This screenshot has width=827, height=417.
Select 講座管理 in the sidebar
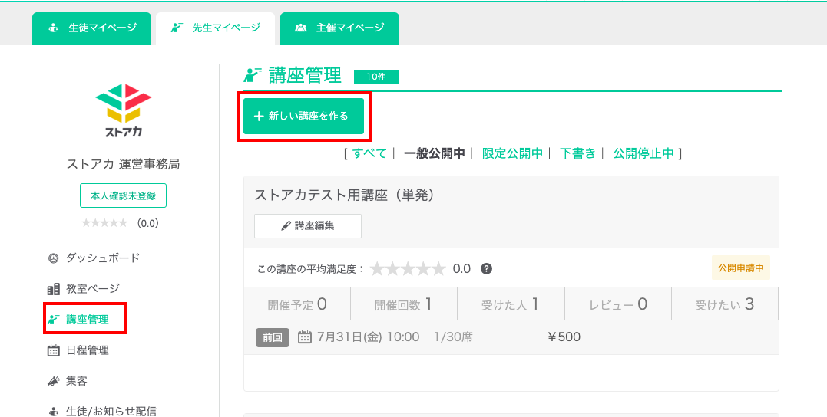[88, 319]
